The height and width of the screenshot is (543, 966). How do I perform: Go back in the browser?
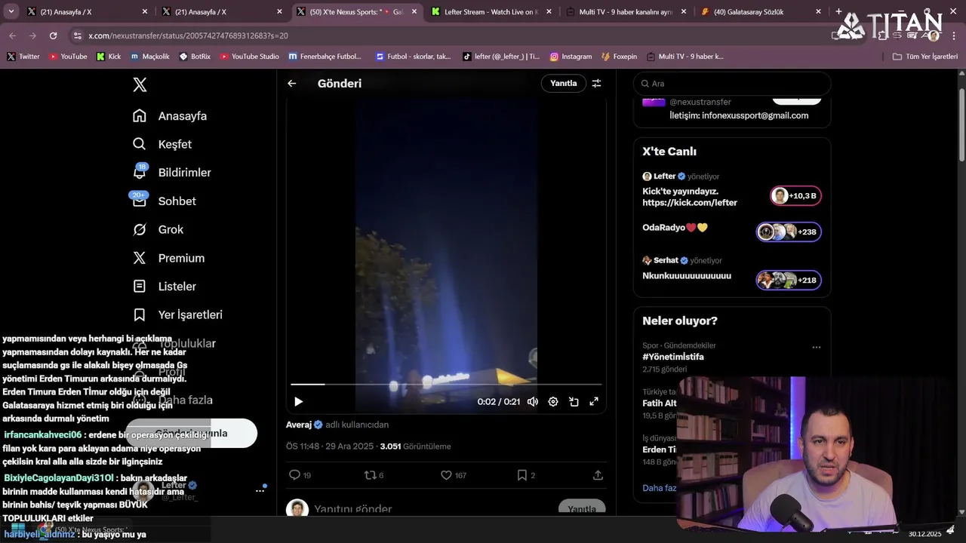tap(12, 35)
